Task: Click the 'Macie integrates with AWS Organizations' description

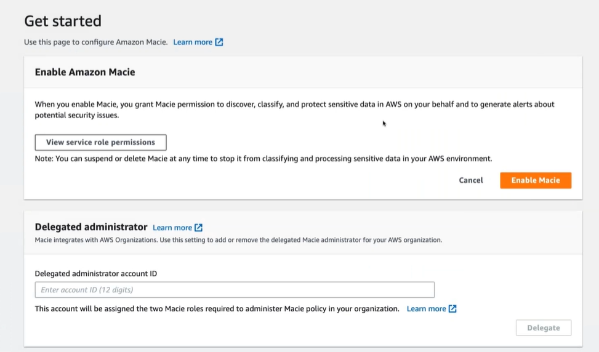Action: pyautogui.click(x=238, y=240)
